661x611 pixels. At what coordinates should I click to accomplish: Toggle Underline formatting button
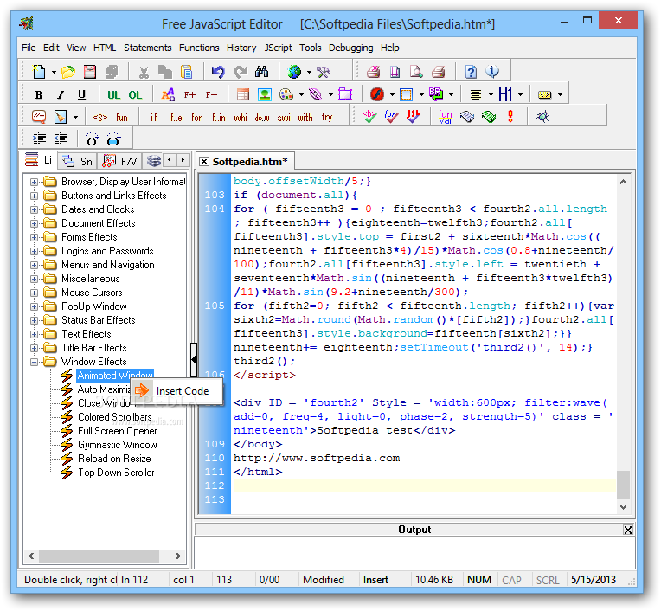click(82, 95)
